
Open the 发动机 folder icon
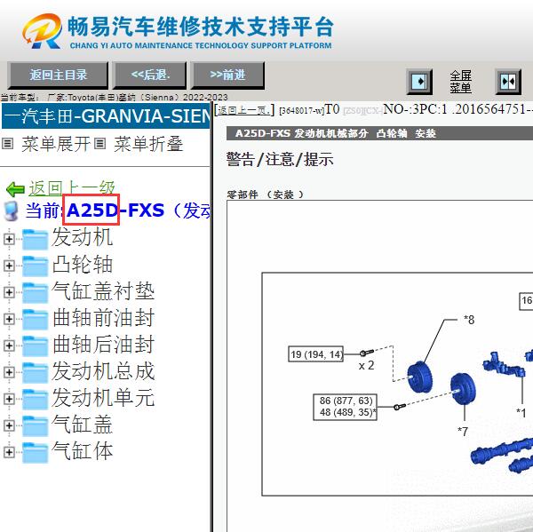[35, 239]
